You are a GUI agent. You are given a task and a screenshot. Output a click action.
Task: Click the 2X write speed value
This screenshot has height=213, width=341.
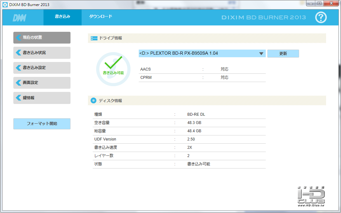tap(190, 148)
